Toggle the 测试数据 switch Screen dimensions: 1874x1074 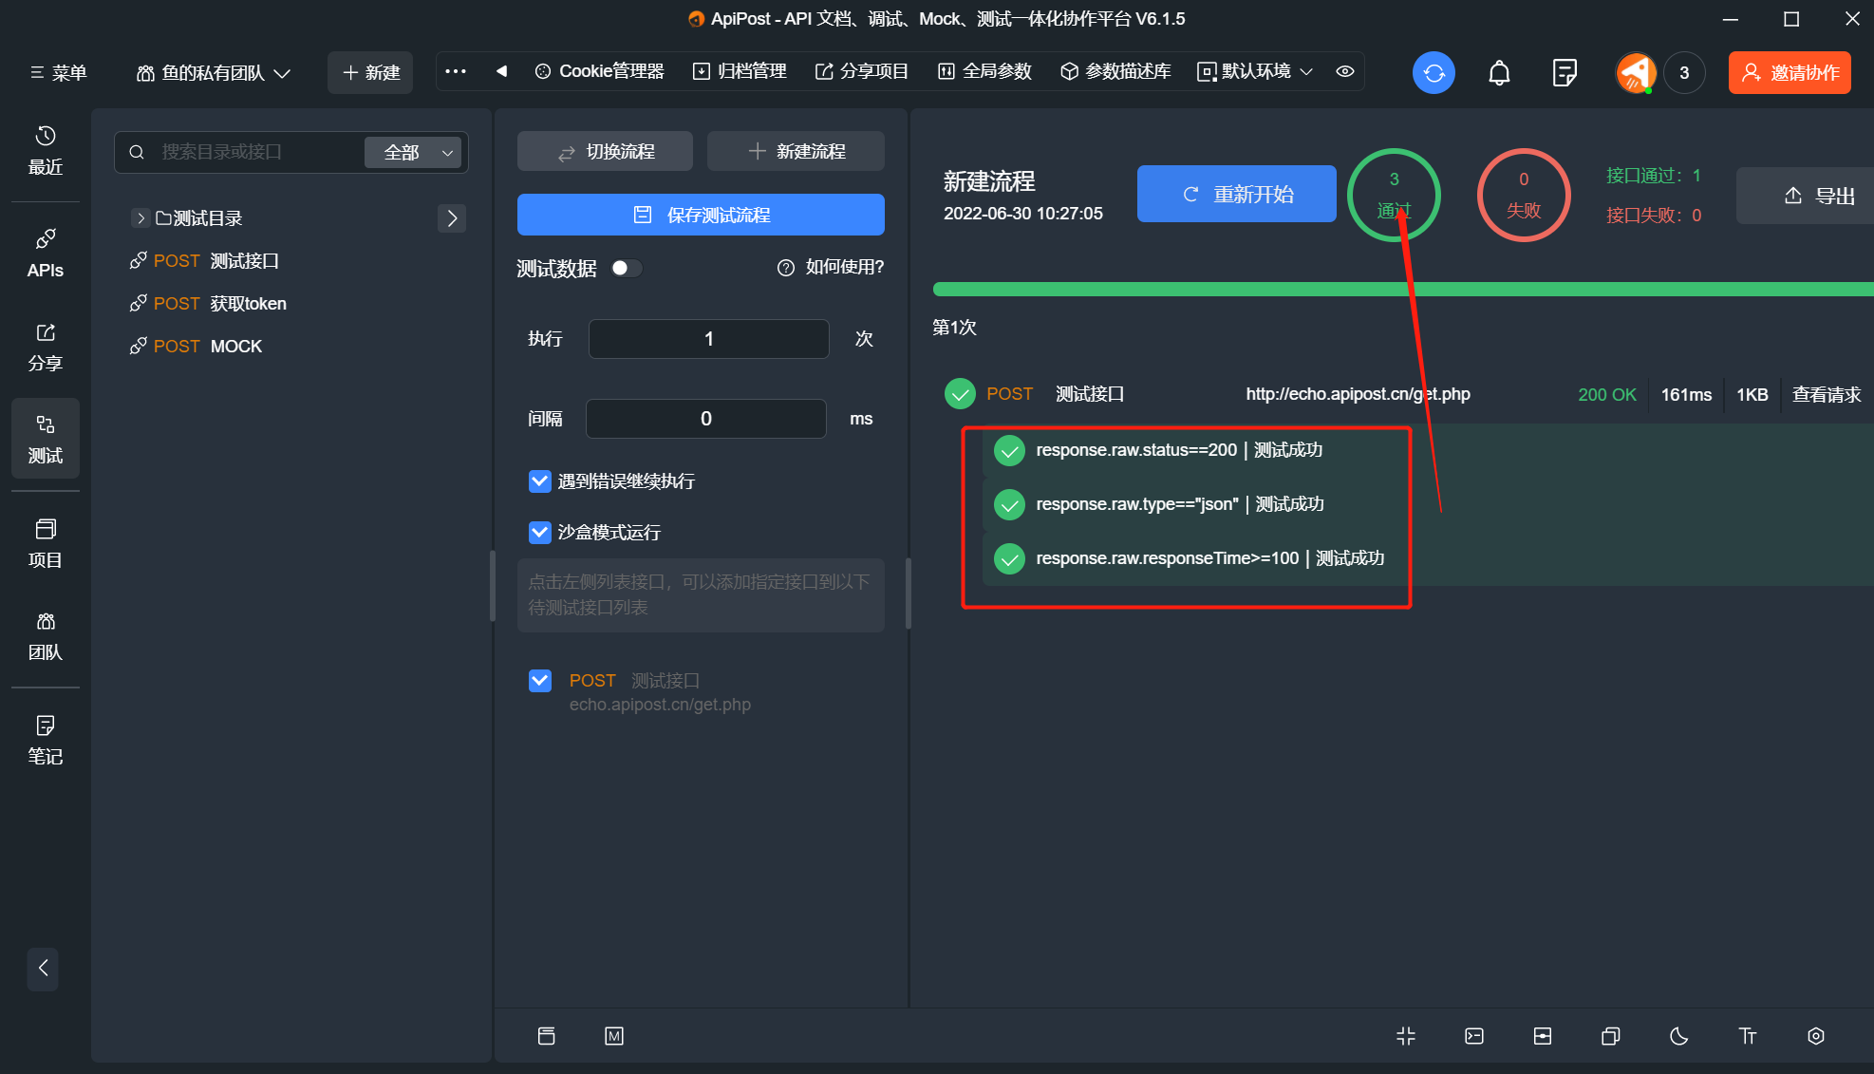pos(627,268)
